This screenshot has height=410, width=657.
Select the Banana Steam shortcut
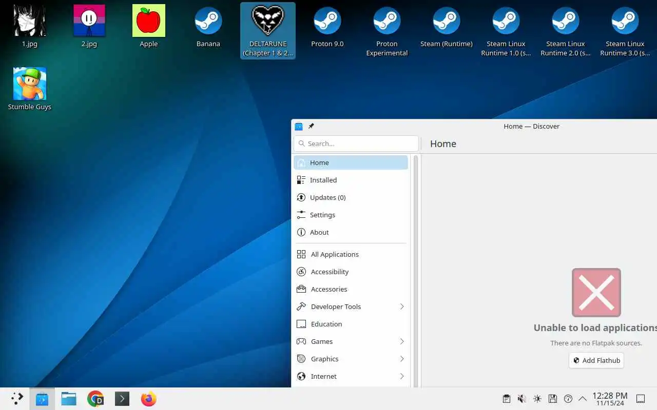click(208, 26)
